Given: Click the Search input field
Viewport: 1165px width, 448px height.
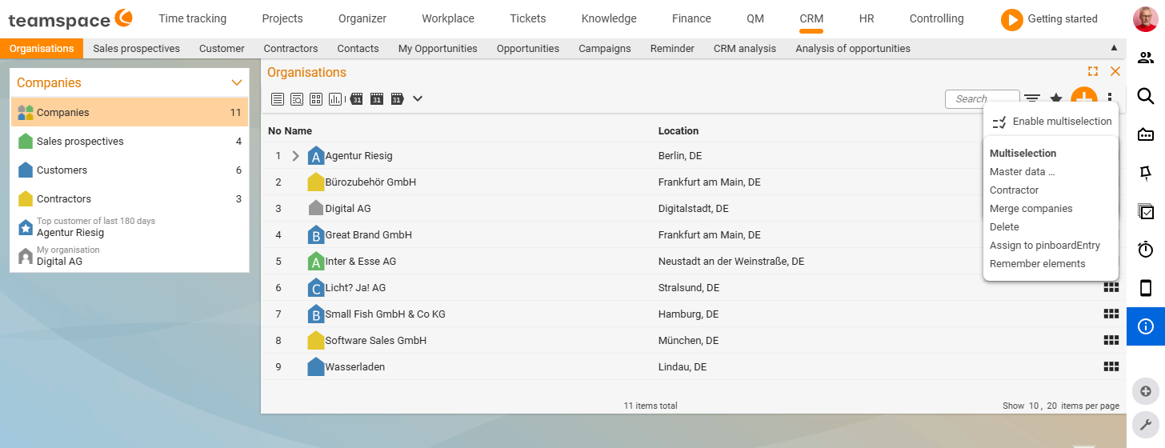Looking at the screenshot, I should click(983, 99).
